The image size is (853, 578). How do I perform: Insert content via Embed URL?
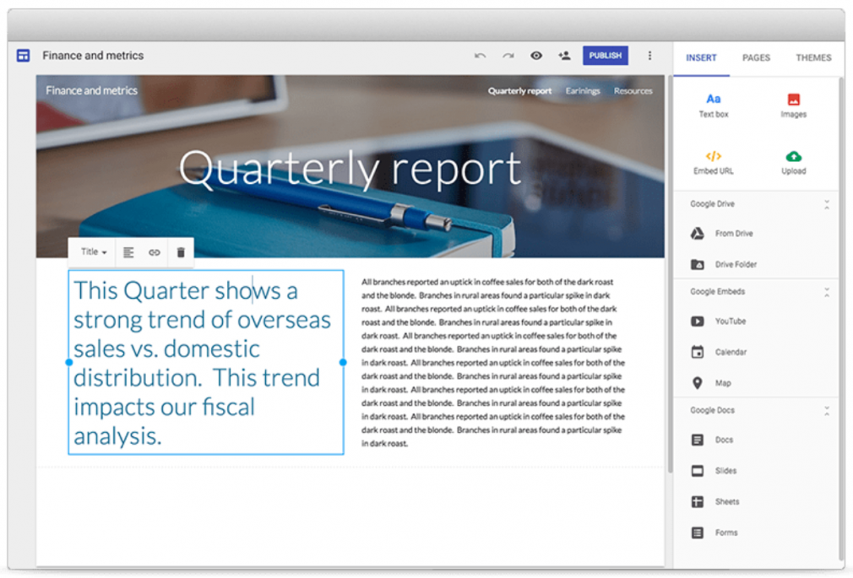coord(713,162)
